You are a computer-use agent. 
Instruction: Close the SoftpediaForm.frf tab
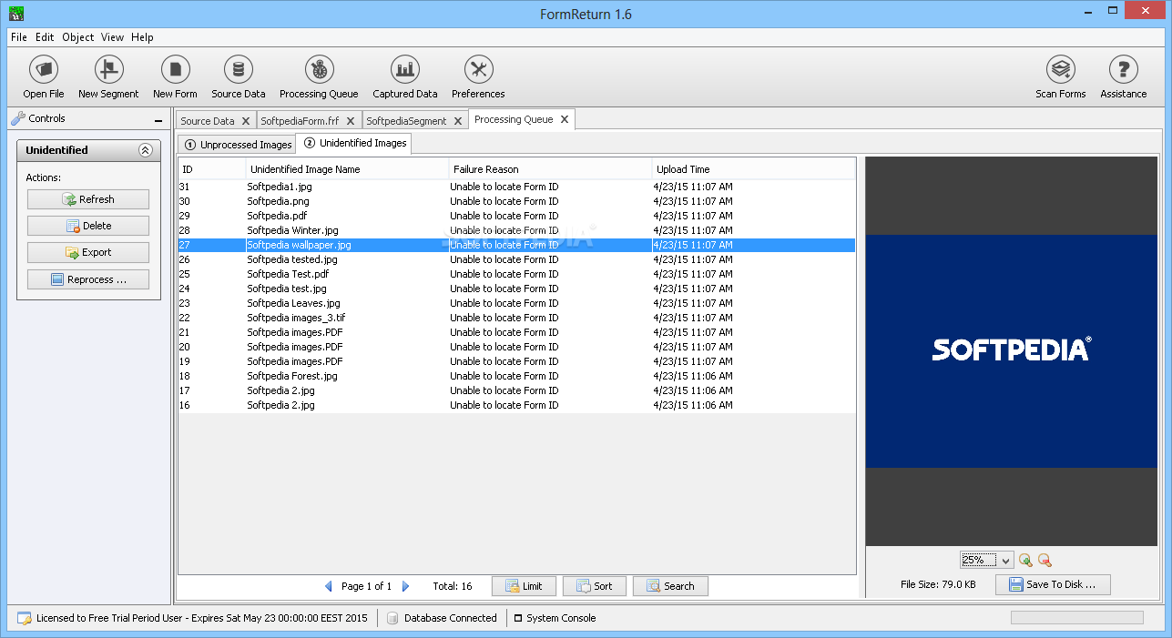pos(351,121)
